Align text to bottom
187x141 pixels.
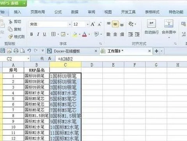tap(122, 24)
